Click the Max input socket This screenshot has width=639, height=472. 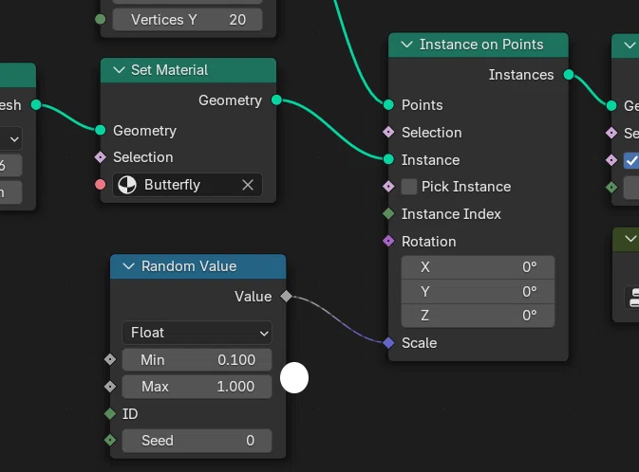pyautogui.click(x=110, y=387)
